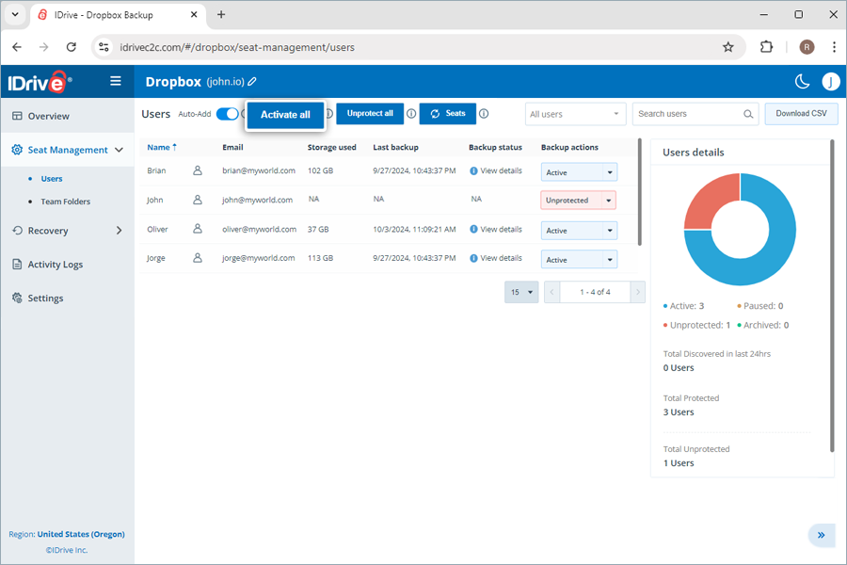The height and width of the screenshot is (565, 847).
Task: Open the All users filter dropdown
Action: coord(575,114)
